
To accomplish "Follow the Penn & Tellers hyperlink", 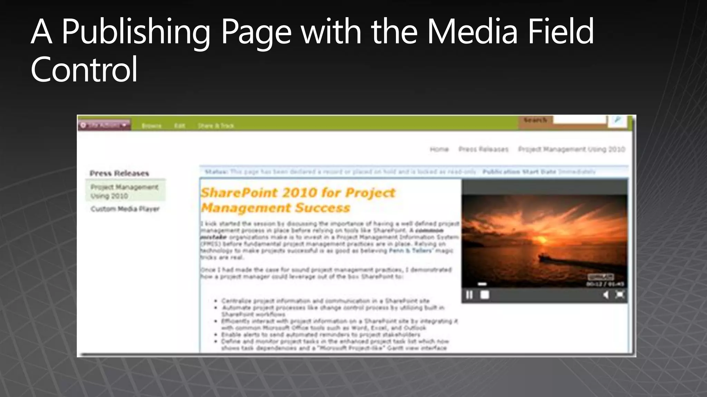I will click(x=410, y=251).
